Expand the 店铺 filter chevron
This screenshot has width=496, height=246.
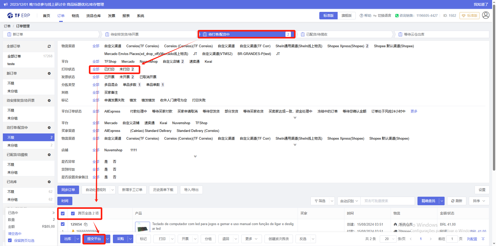pyautogui.click(x=195, y=156)
